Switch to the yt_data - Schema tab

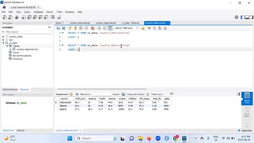point(131,23)
